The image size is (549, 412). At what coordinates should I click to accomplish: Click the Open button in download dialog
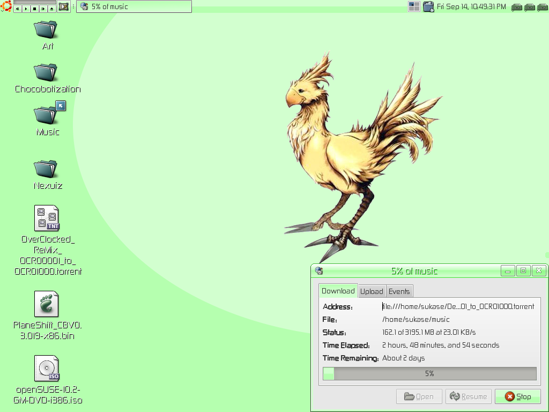pos(419,396)
